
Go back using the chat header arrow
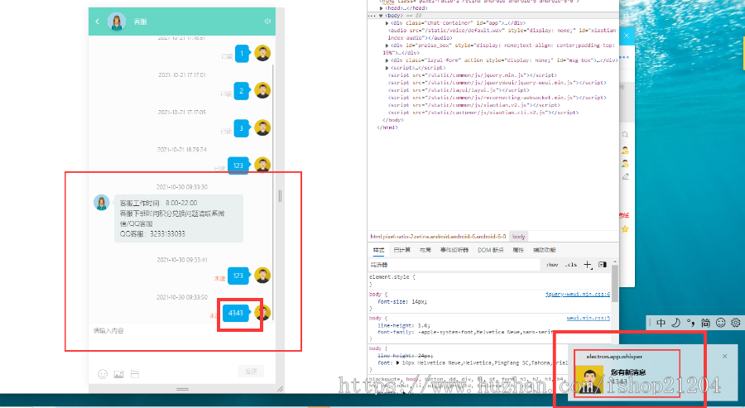(x=98, y=22)
